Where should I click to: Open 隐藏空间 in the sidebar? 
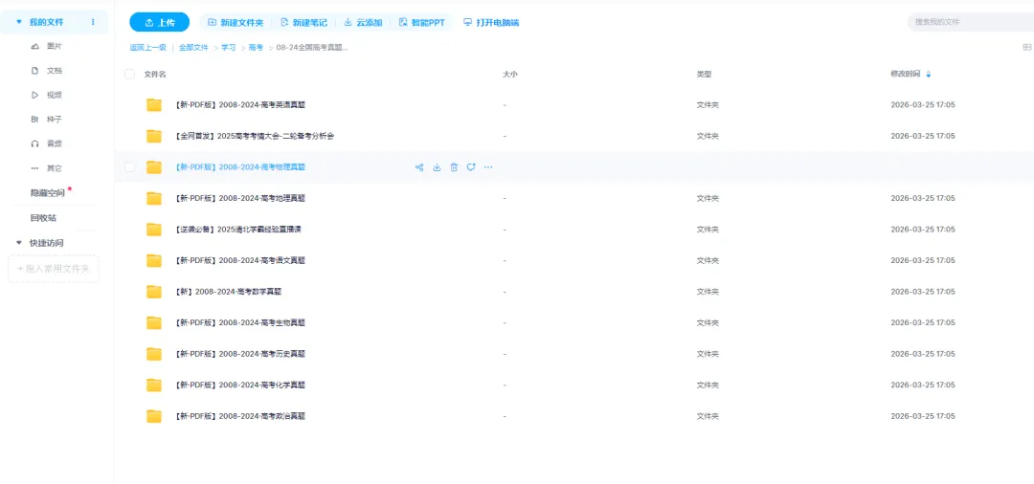50,193
